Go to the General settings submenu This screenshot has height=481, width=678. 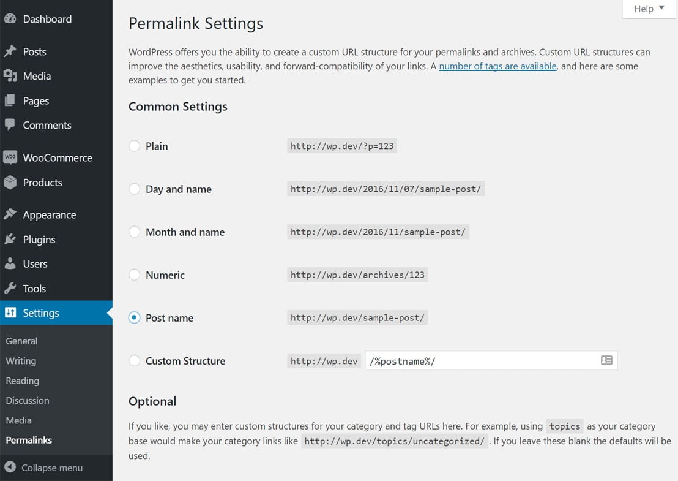pos(21,341)
